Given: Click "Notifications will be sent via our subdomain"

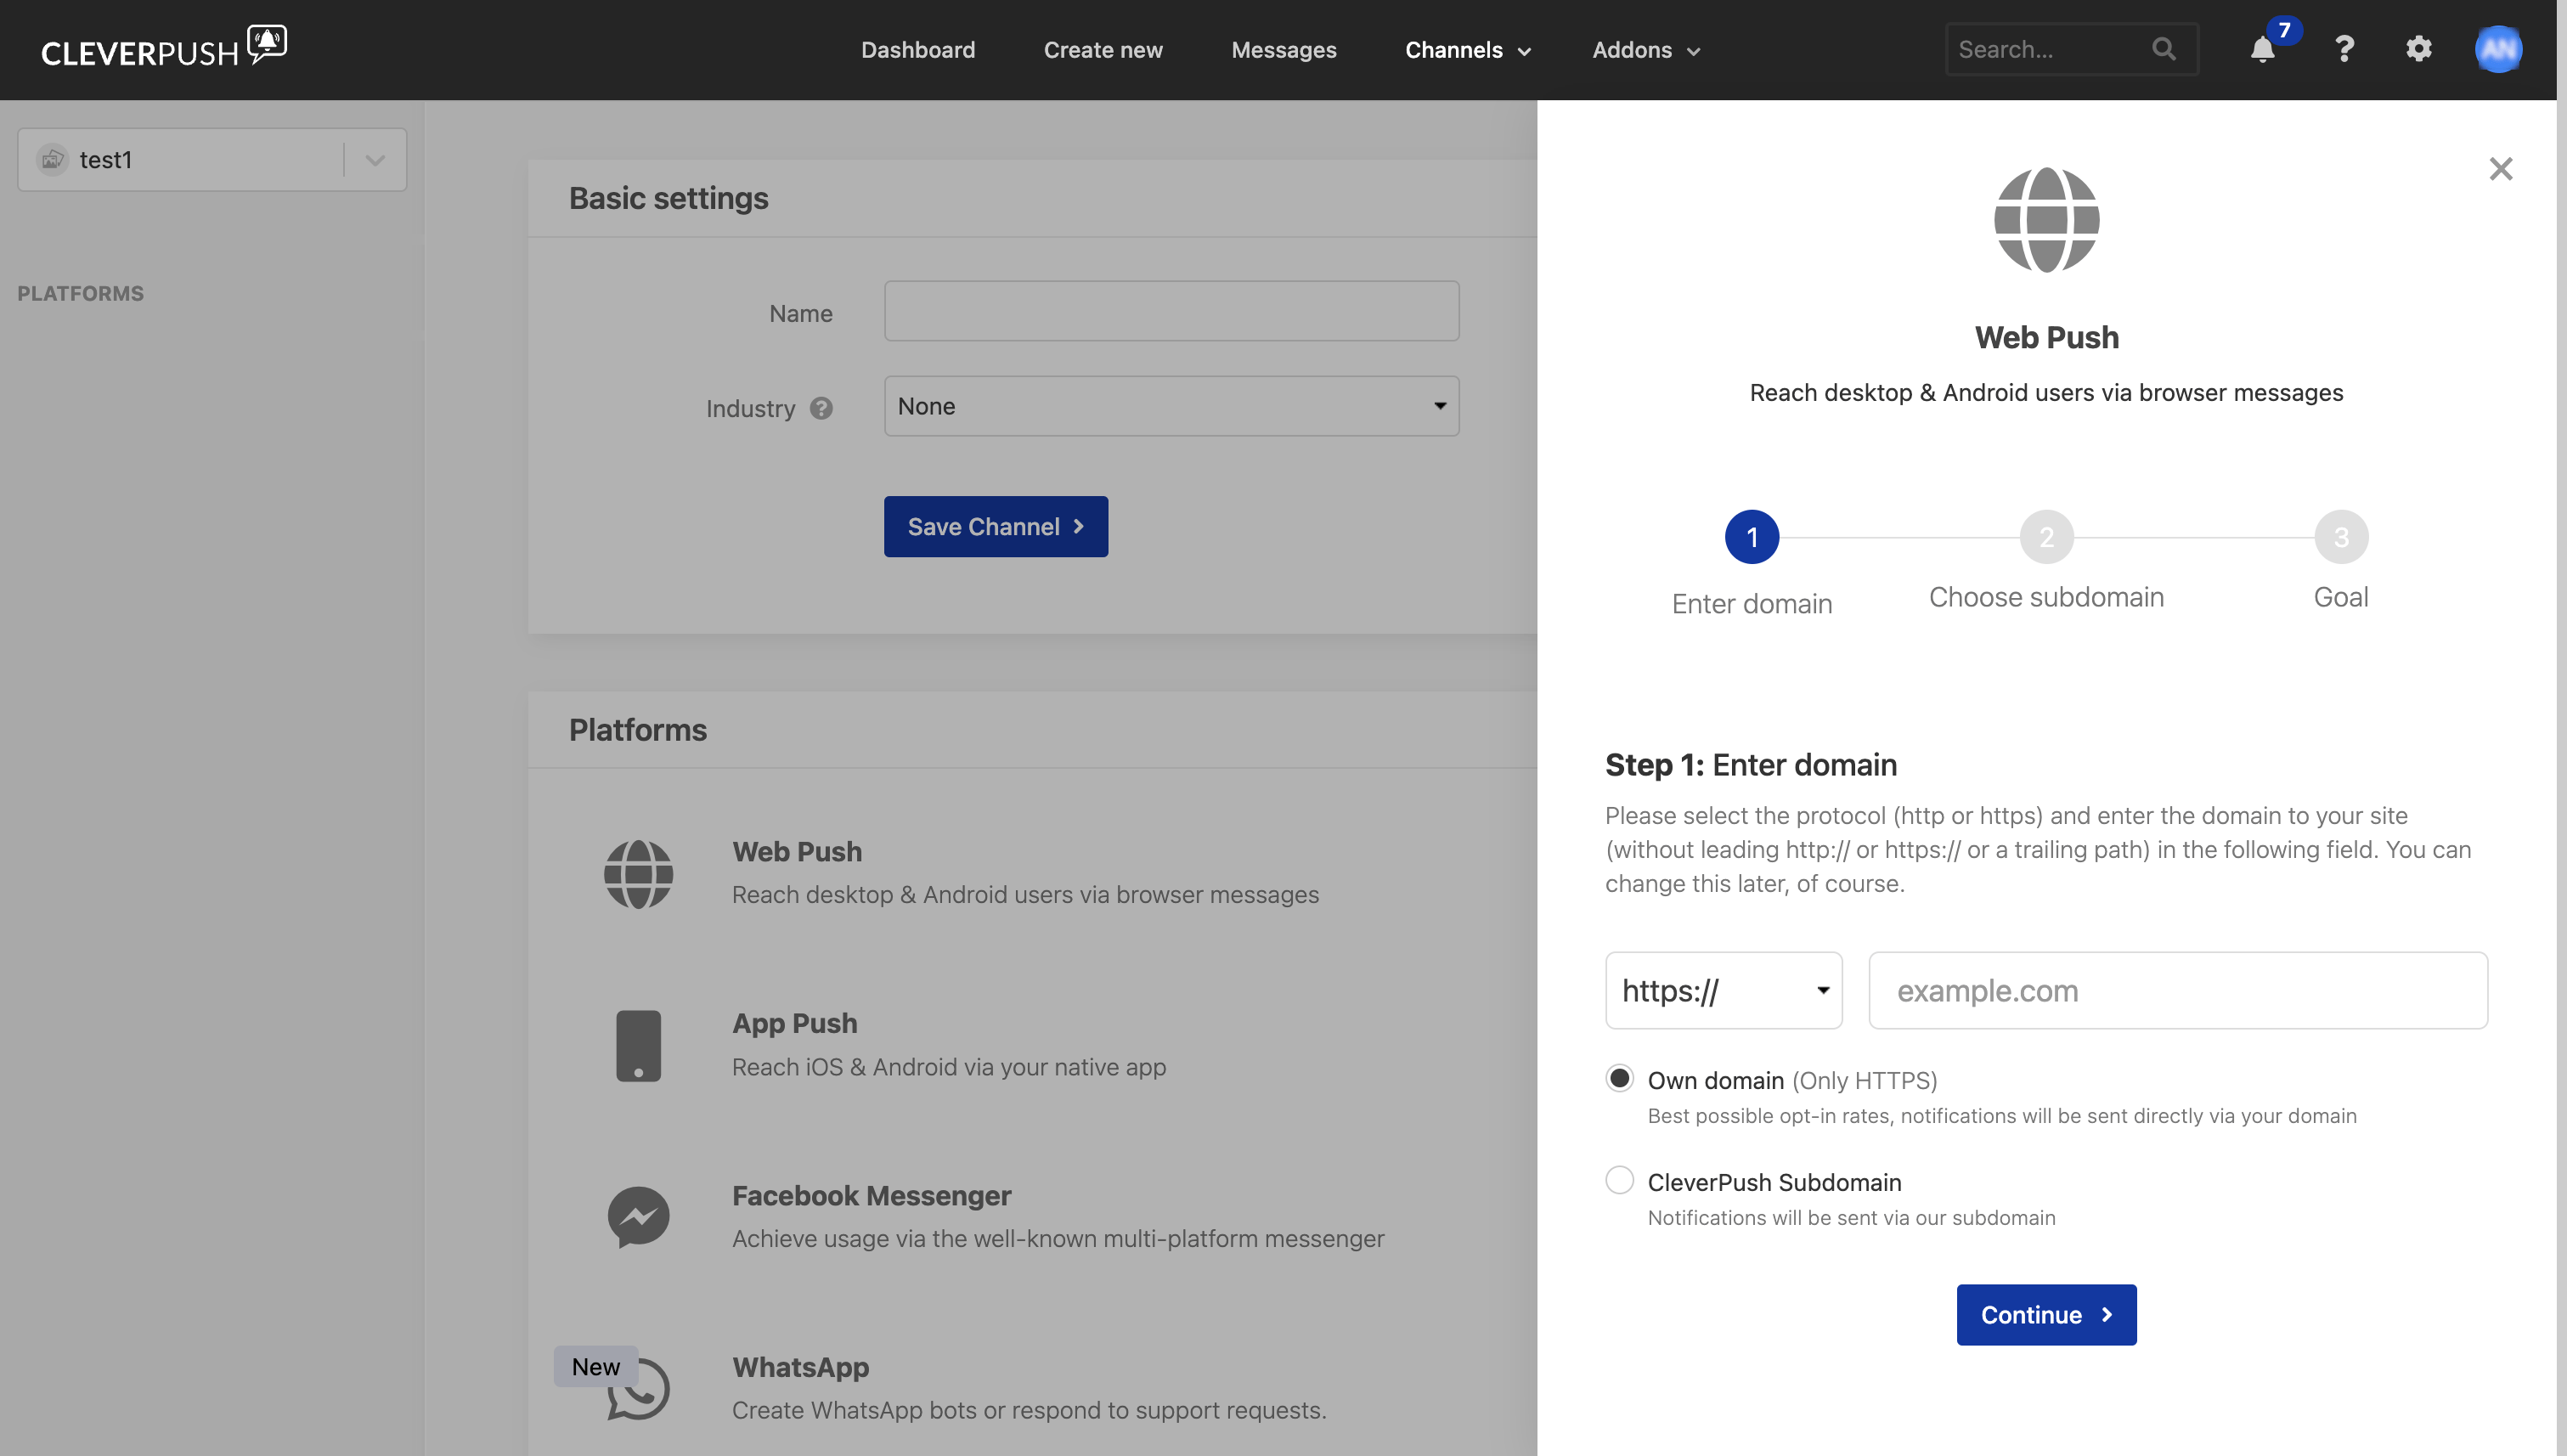Looking at the screenshot, I should click(1851, 1218).
